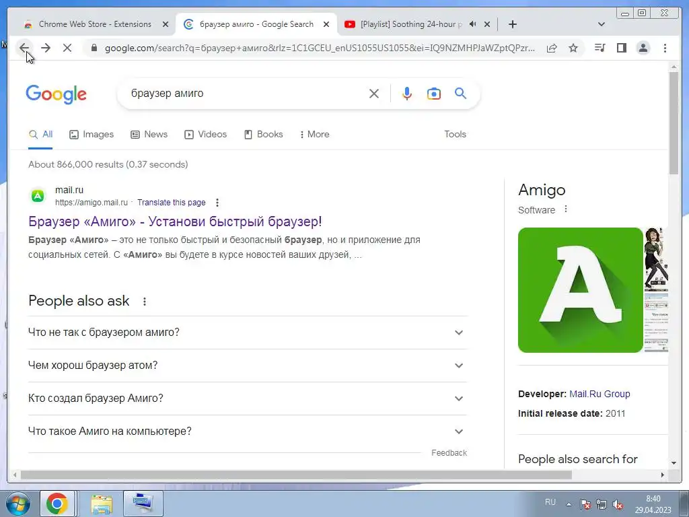Select the браузер амиго Google Search tab
Screen dimensions: 689x517
pos(256,24)
